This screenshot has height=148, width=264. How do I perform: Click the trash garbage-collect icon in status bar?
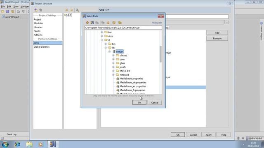pos(238,138)
